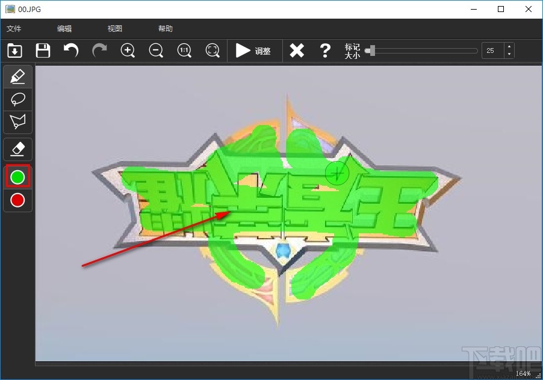Open the 编辑 menu
The width and height of the screenshot is (543, 380).
[x=64, y=29]
